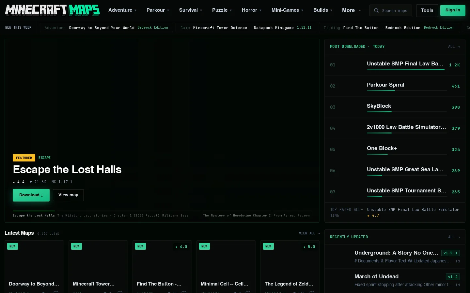This screenshot has height=293, width=470.
Task: Click the green Sign in button
Action: pos(453,10)
